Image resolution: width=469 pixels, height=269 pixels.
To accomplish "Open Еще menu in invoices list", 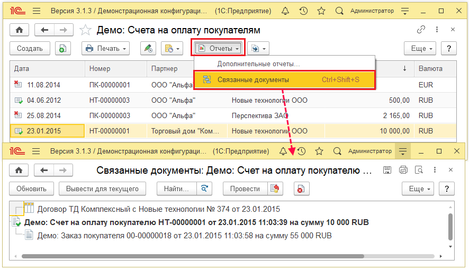I will coord(420,49).
